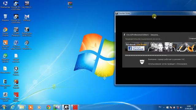Select the Новая папка (2) folder
Image resolution: width=196 pixels, height=110 pixels.
(5, 84)
